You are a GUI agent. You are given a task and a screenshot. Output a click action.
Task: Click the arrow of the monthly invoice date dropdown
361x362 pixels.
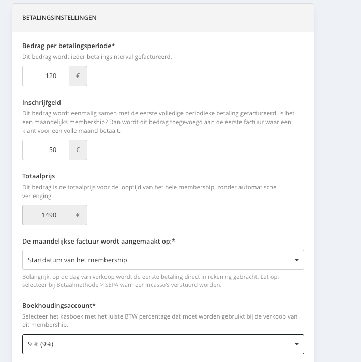(297, 260)
